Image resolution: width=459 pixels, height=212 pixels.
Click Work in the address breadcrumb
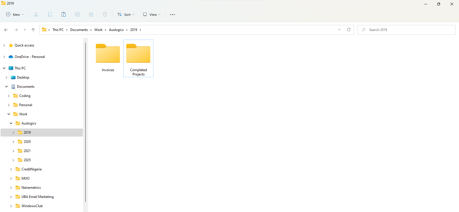(x=98, y=30)
